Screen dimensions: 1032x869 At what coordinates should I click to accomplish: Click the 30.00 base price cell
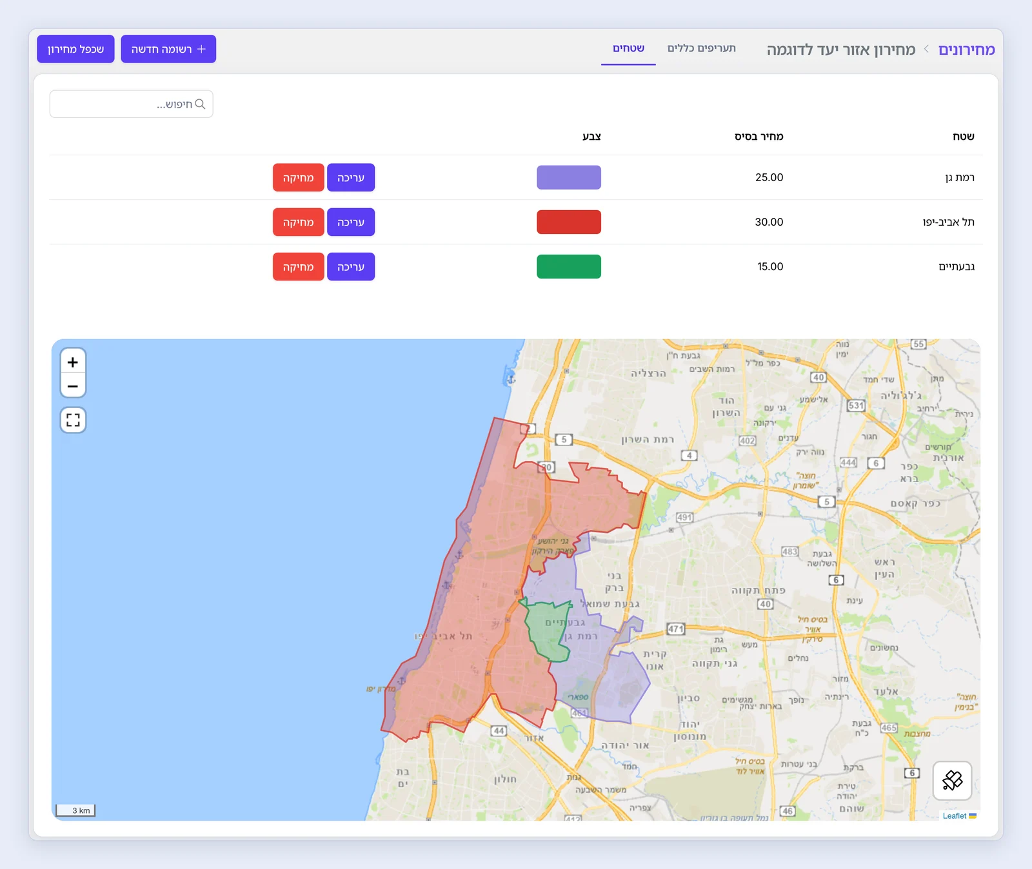click(769, 222)
